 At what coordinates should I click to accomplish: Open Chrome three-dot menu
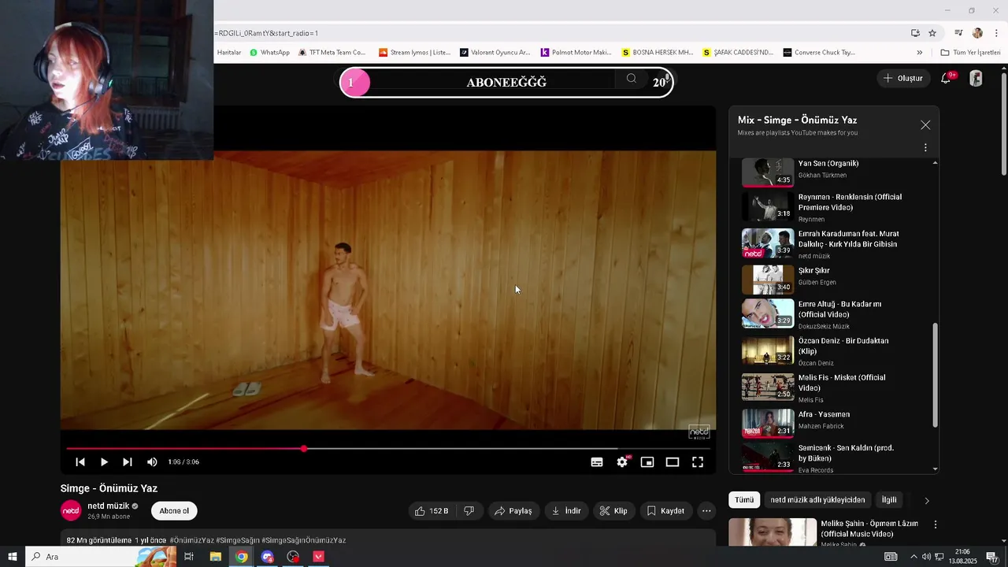[x=996, y=33]
